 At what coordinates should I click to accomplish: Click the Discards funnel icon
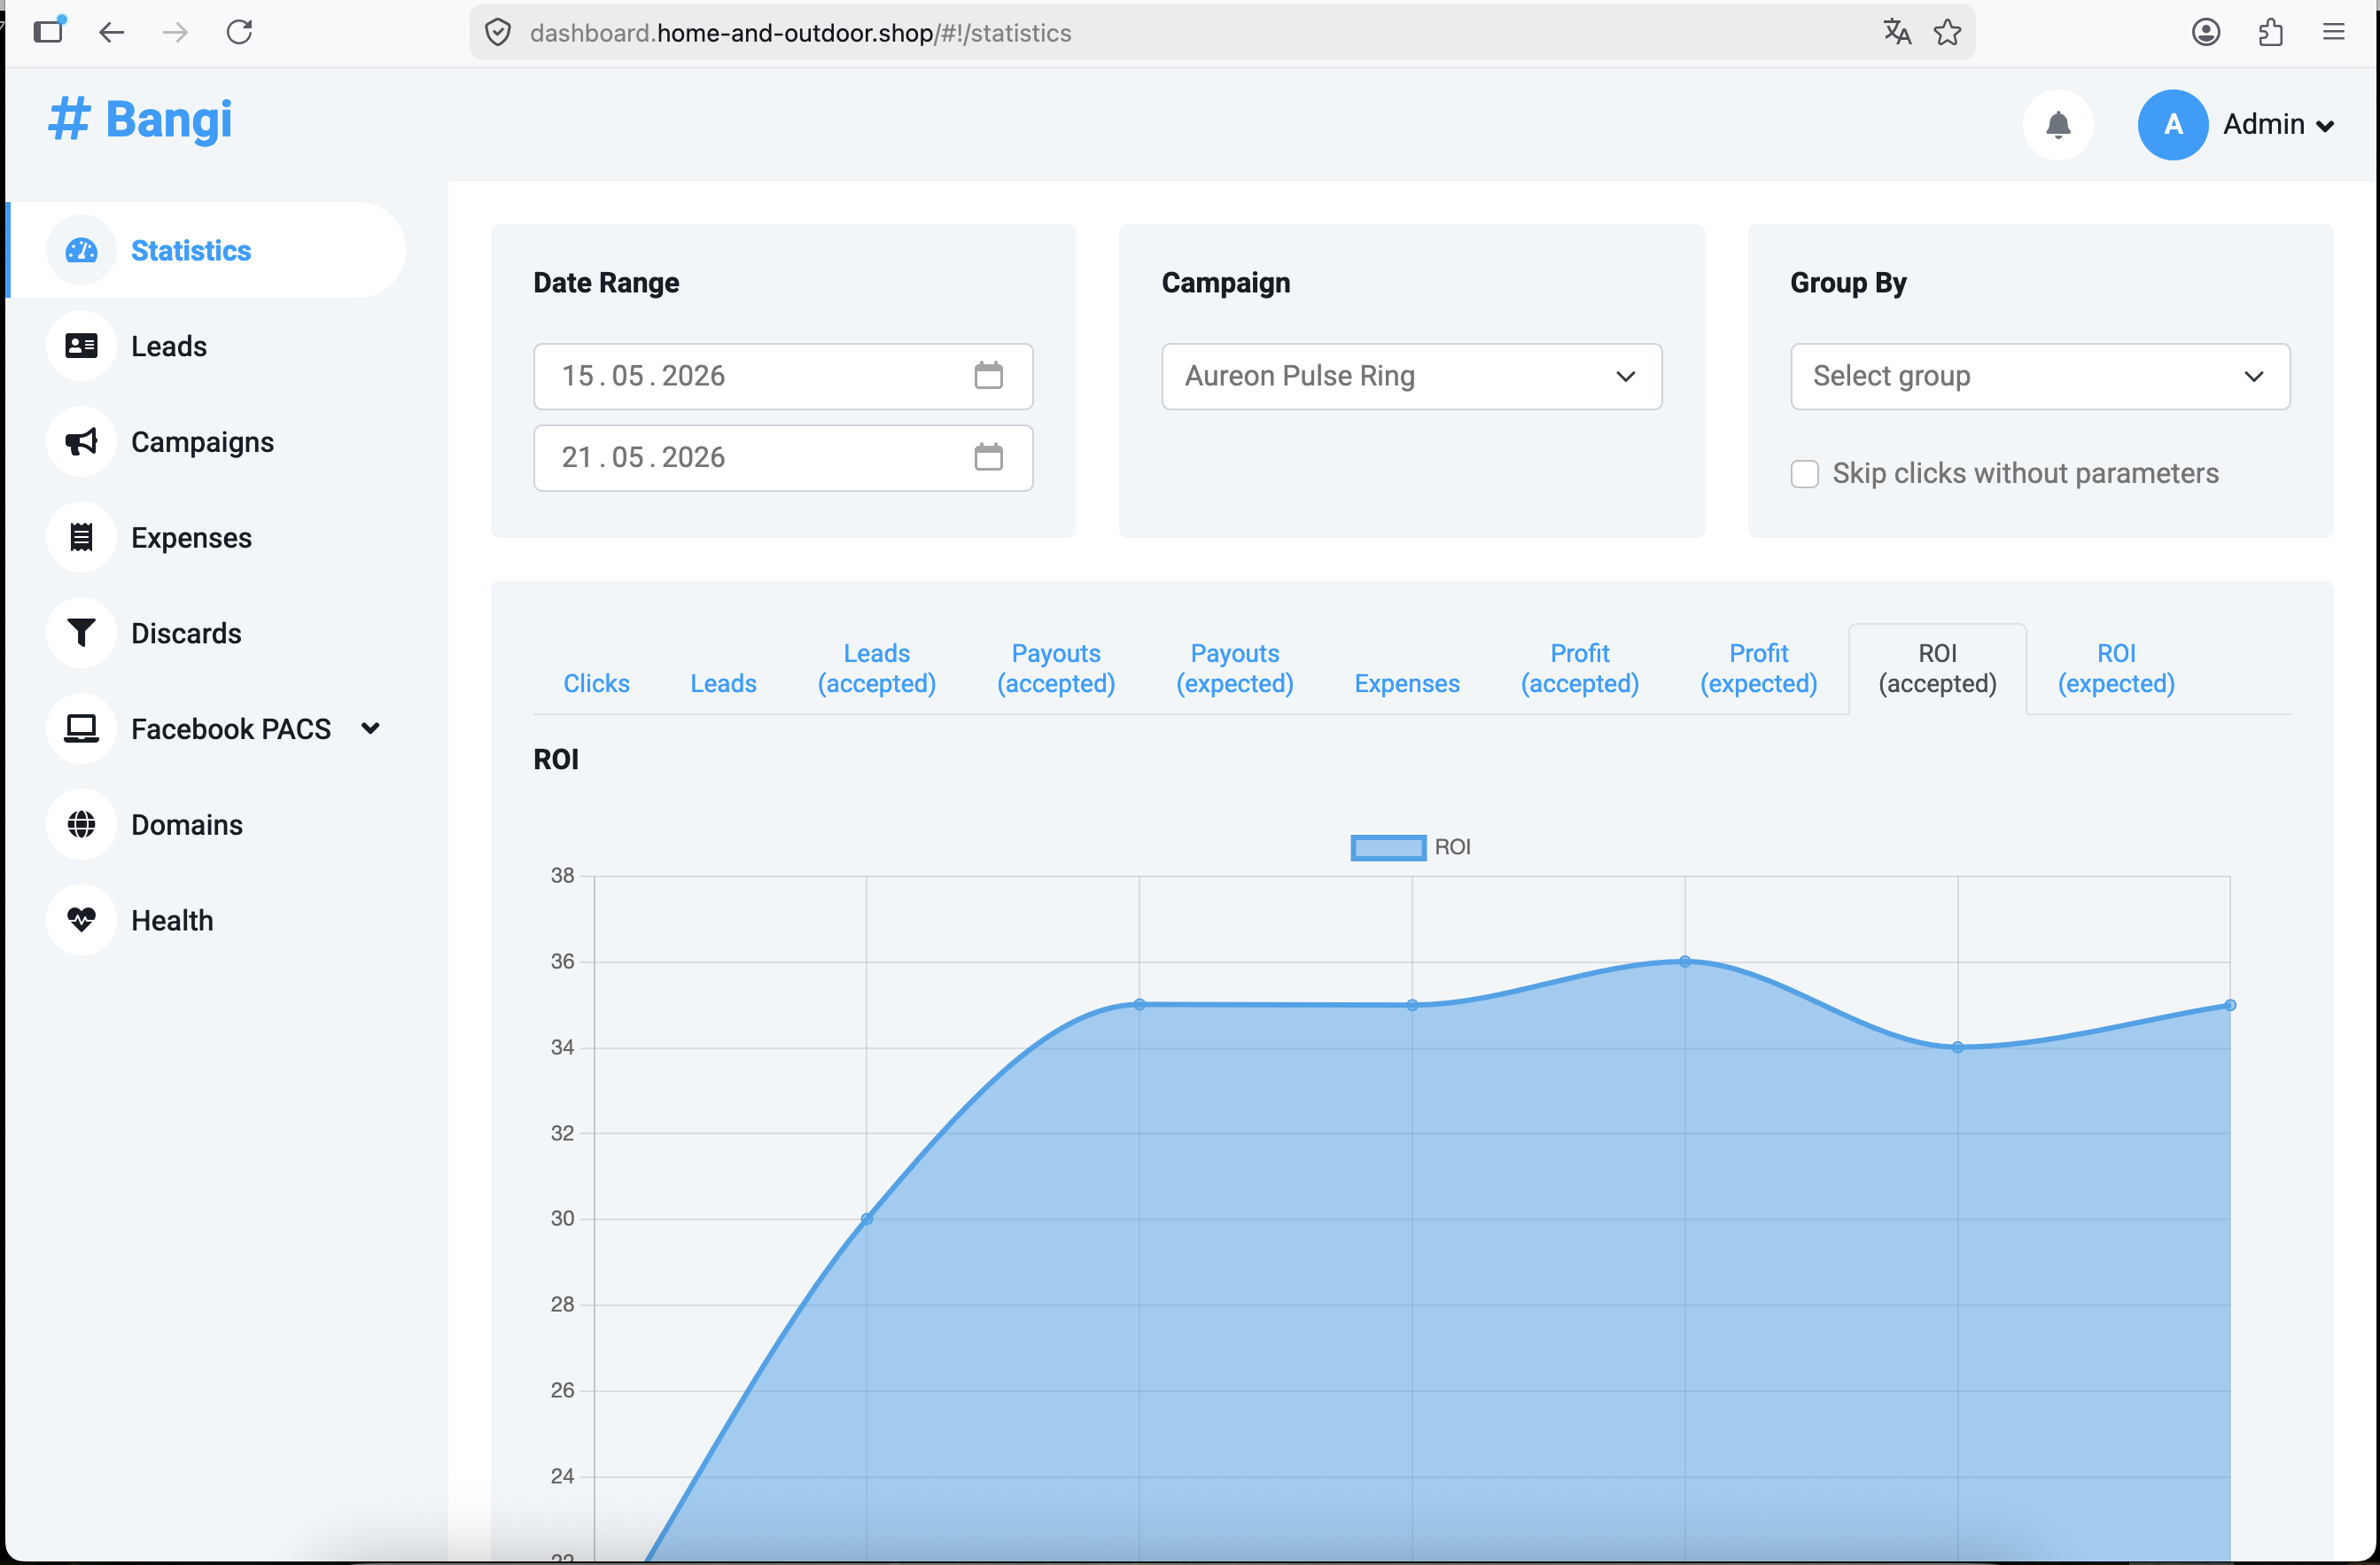81,633
